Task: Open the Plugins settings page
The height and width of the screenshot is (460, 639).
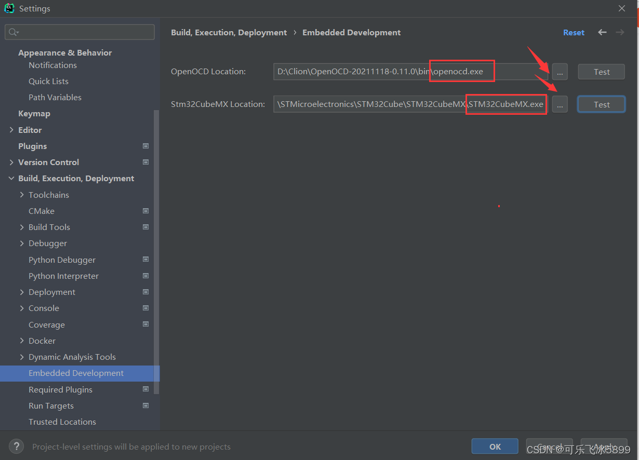Action: (32, 146)
